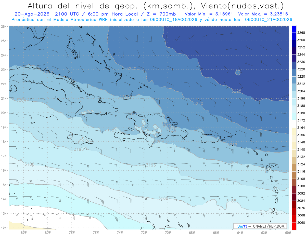Click the 62W longitude axis label

[264, 233]
